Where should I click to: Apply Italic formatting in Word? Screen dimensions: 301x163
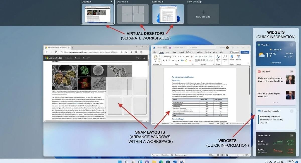click(x=166, y=60)
